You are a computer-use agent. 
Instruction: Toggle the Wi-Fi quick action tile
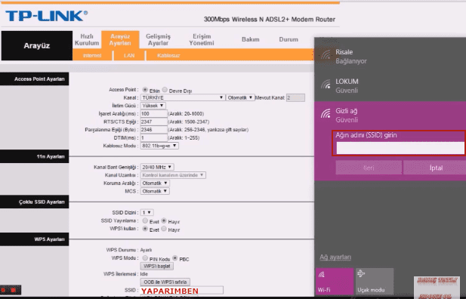(335, 281)
